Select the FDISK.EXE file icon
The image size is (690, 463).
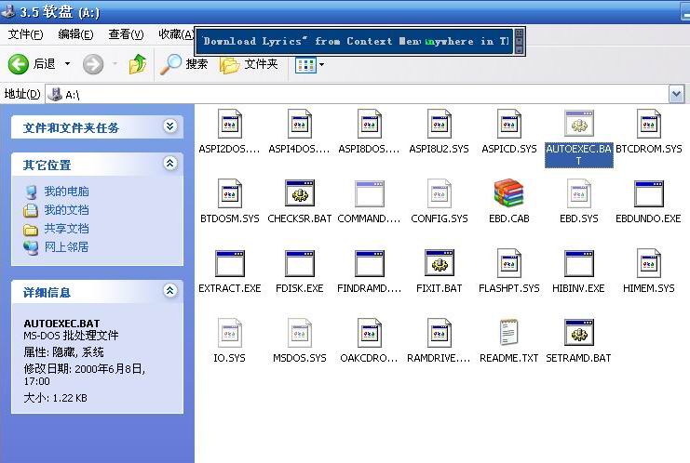pyautogui.click(x=299, y=263)
